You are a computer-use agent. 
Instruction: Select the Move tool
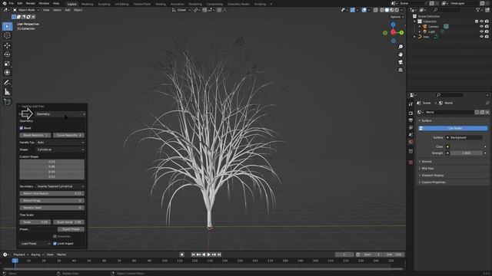click(x=7, y=45)
